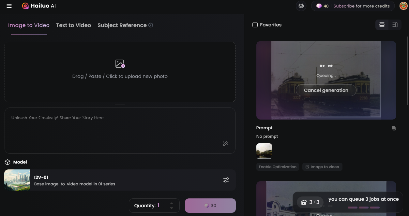Click the Enable Optimization tag
The height and width of the screenshot is (216, 409).
pos(278,167)
